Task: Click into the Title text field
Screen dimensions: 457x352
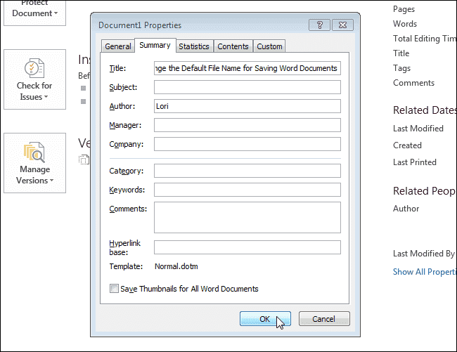Action: click(247, 68)
